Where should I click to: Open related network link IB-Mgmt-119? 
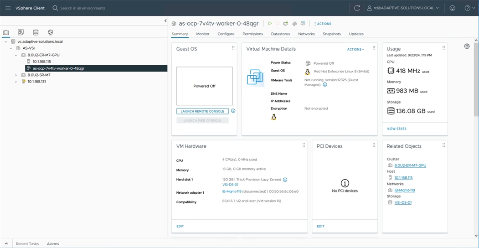405,190
